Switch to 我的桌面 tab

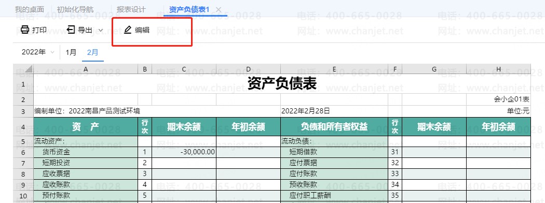pos(30,9)
